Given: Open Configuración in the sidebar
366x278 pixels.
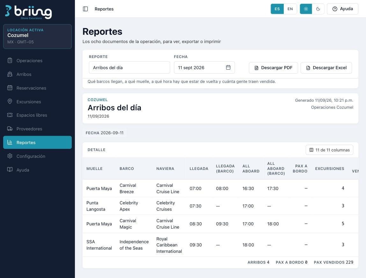Looking at the screenshot, I should (37, 156).
